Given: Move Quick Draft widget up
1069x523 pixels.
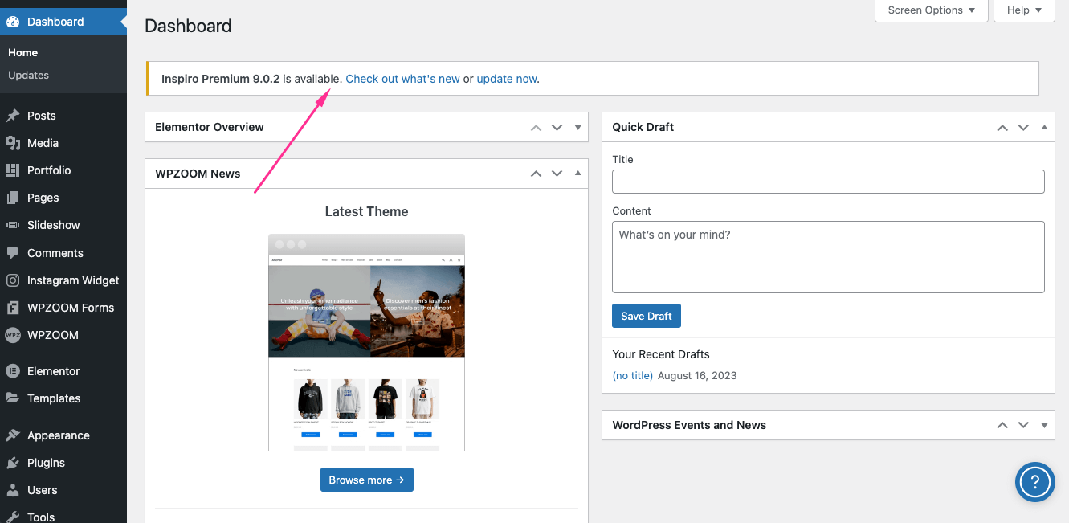Looking at the screenshot, I should [x=1002, y=128].
